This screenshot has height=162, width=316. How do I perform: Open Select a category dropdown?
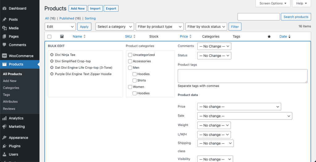coord(115,26)
